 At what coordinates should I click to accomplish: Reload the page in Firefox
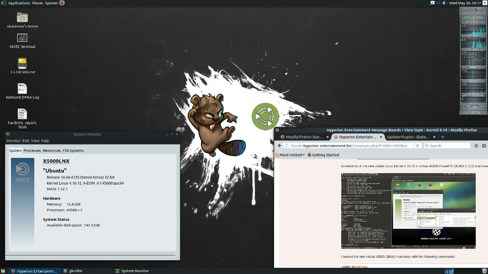tap(417, 146)
